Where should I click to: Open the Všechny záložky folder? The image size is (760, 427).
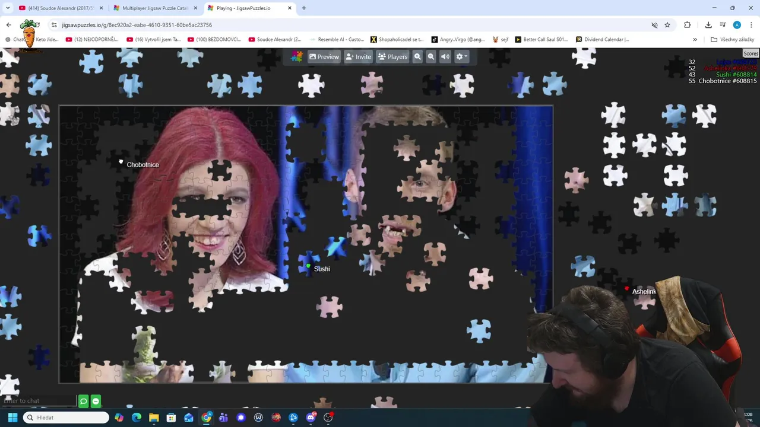[732, 40]
